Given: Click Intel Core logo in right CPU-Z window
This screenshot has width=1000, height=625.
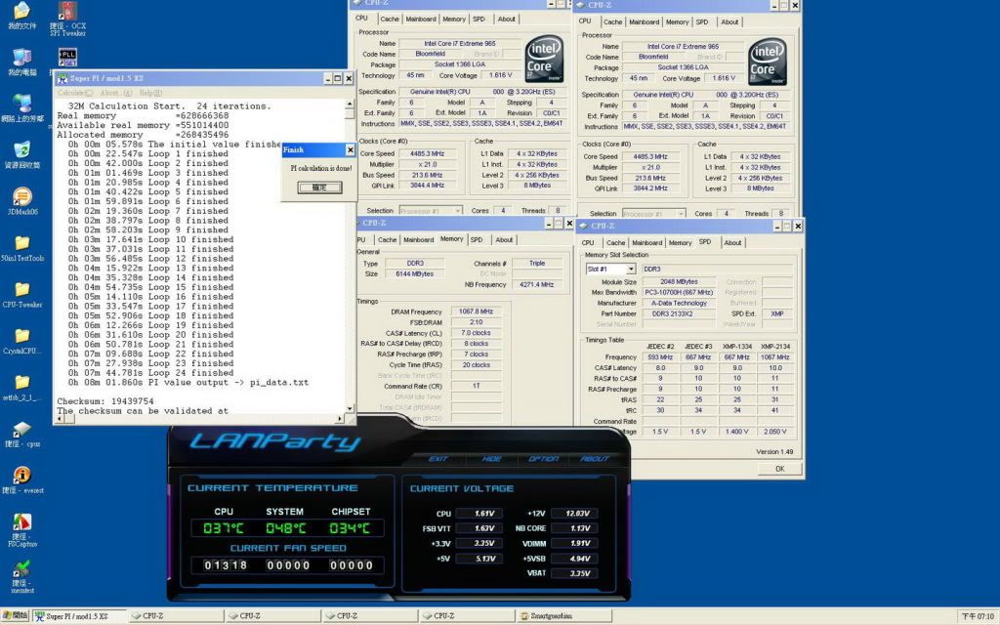Looking at the screenshot, I should tap(768, 62).
